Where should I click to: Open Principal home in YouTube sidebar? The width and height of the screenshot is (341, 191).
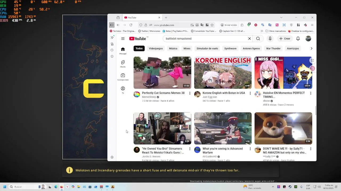point(123,51)
